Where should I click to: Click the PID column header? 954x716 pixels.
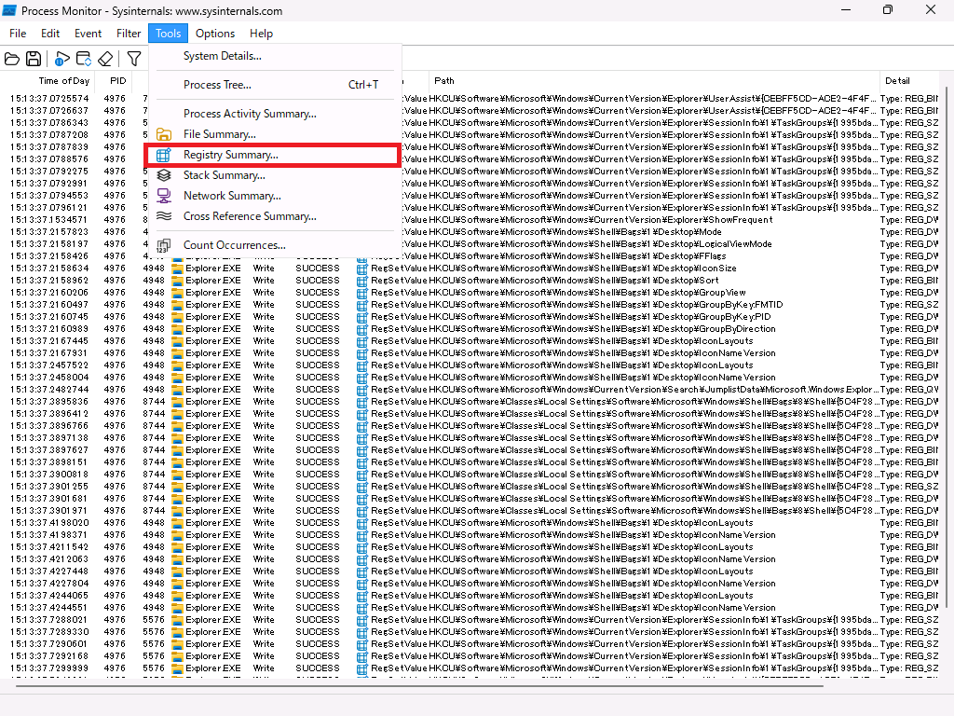(117, 80)
